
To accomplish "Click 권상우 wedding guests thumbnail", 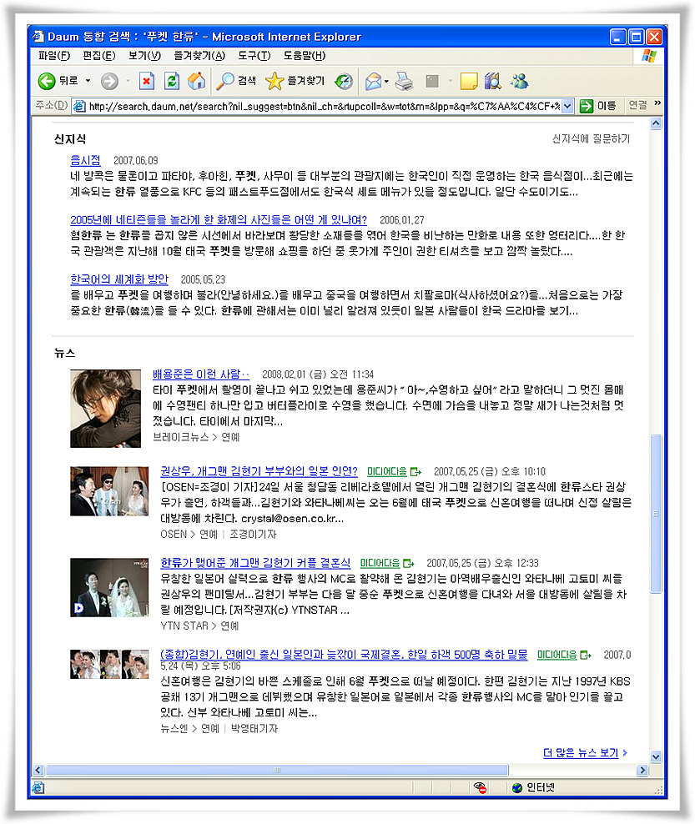I will point(109,491).
